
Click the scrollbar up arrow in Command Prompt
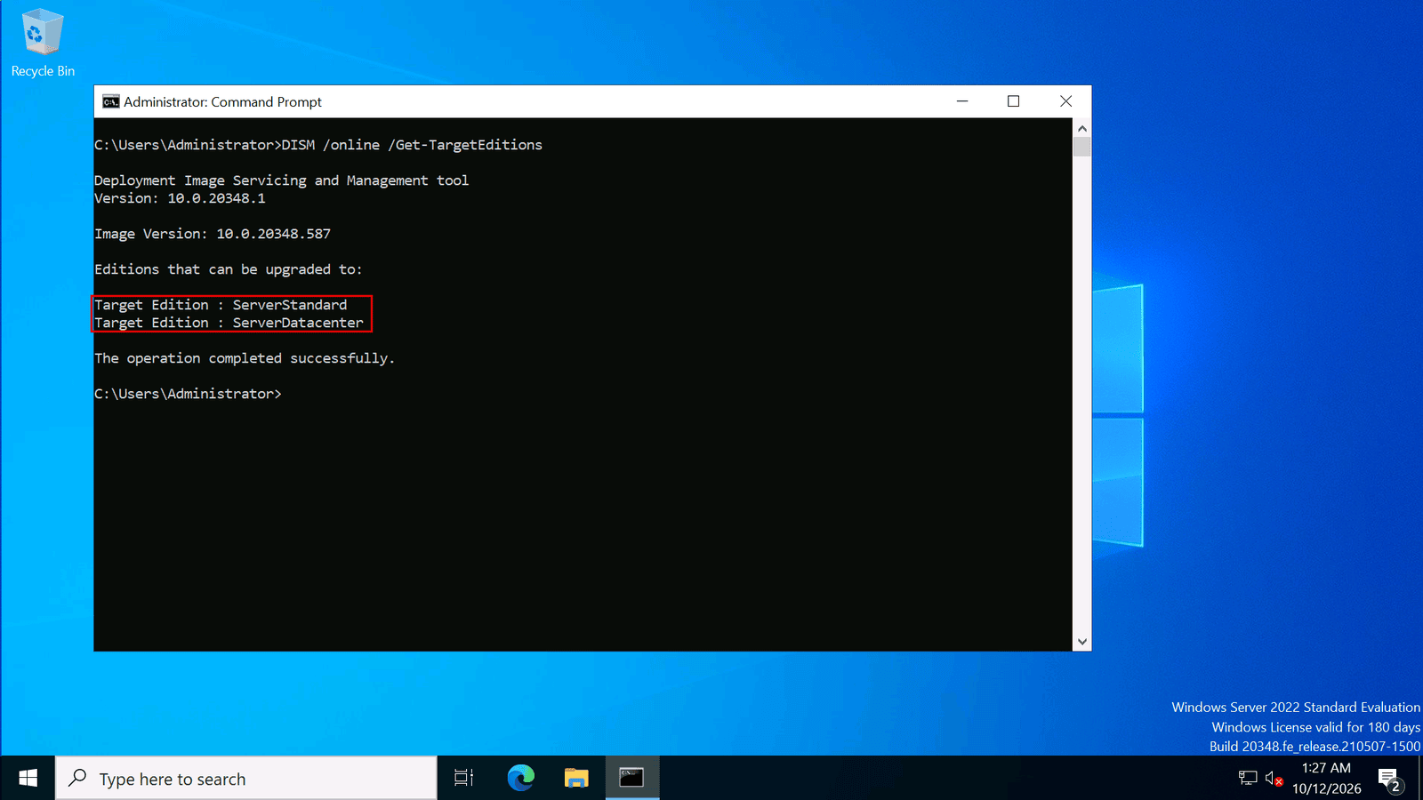tap(1081, 128)
